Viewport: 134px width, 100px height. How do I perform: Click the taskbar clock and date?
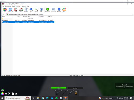pyautogui.click(x=126, y=98)
